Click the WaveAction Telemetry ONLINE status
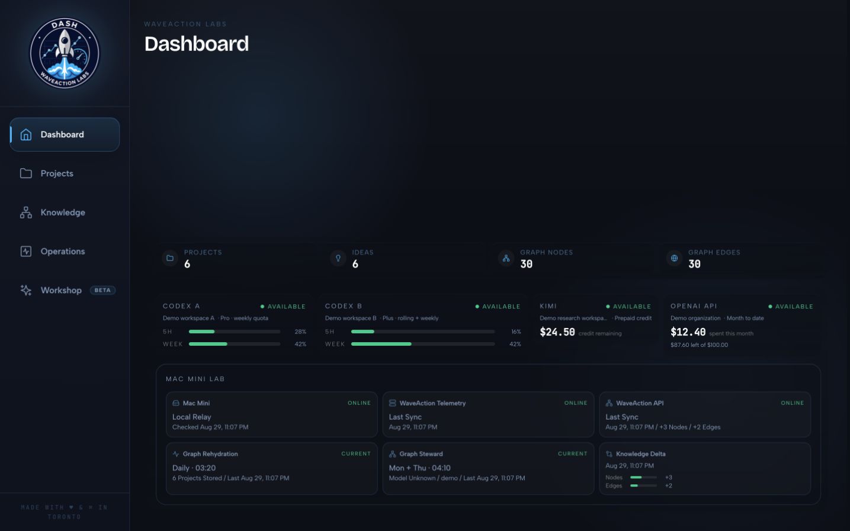Viewport: 850px width, 531px height. point(576,403)
